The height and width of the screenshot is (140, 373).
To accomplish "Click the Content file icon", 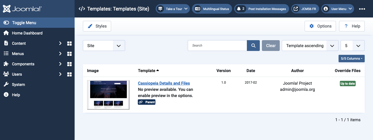I will pos(6,43).
